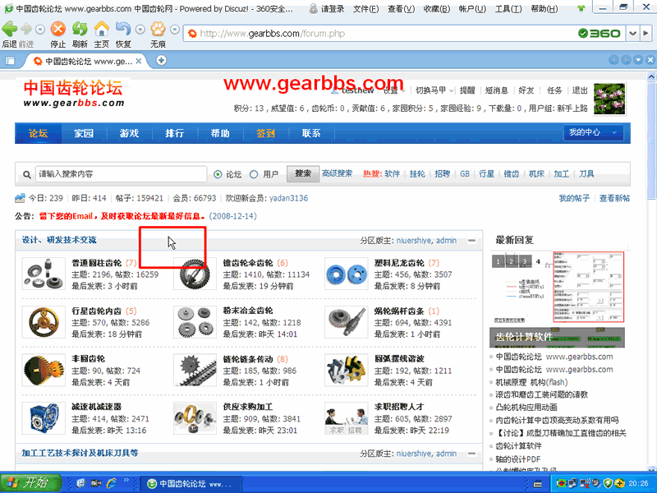Screen dimensions: 657x493
Task: Click the 中国齿轮论坛 taskbar button
Action: pos(191,484)
